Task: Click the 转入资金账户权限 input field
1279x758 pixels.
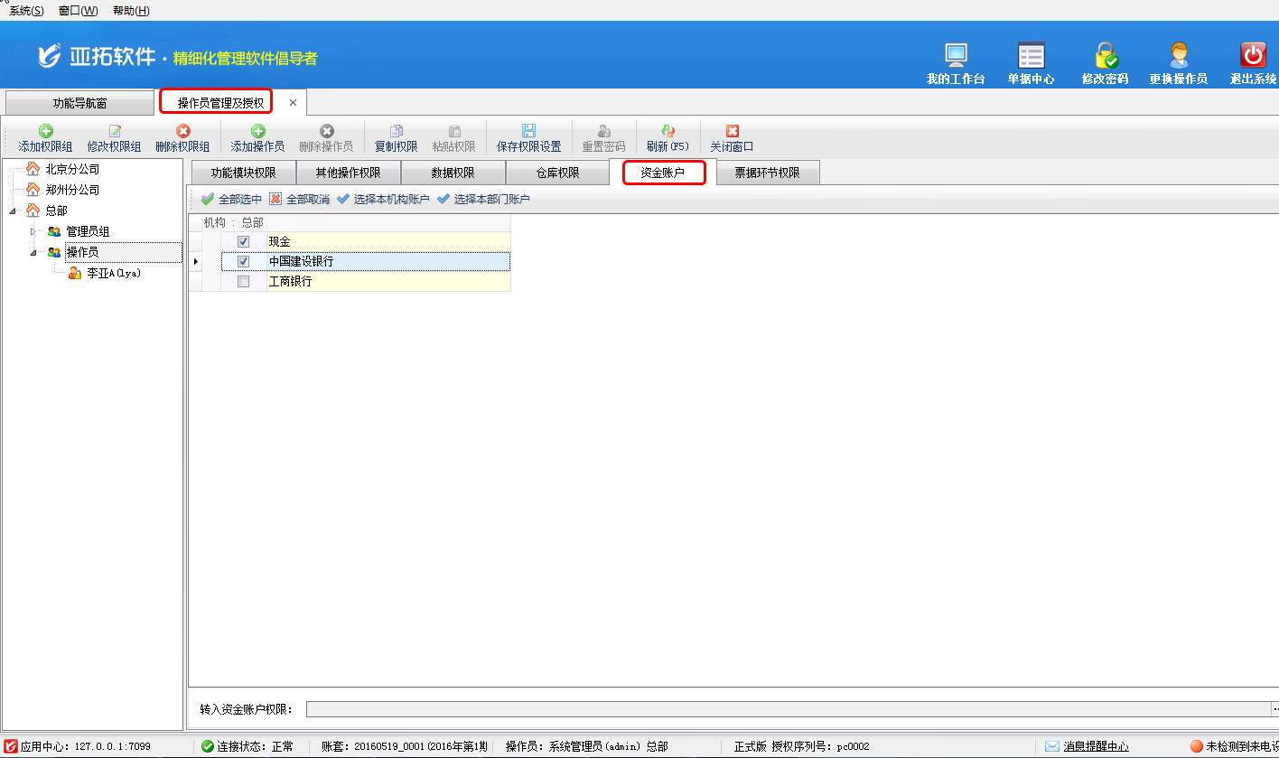Action: 786,709
